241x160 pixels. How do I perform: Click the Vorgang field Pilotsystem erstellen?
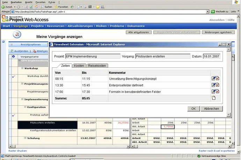click(163, 56)
